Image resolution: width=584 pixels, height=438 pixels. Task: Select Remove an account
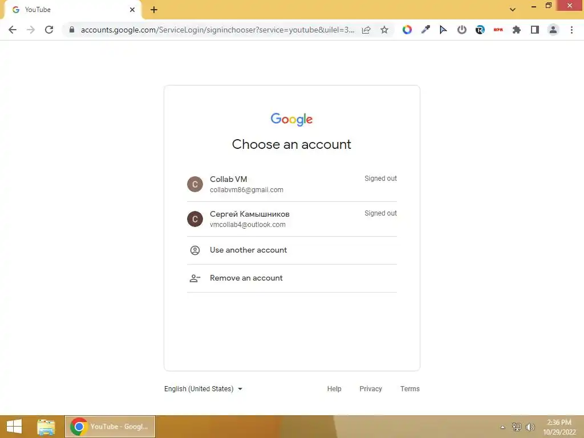coord(291,278)
